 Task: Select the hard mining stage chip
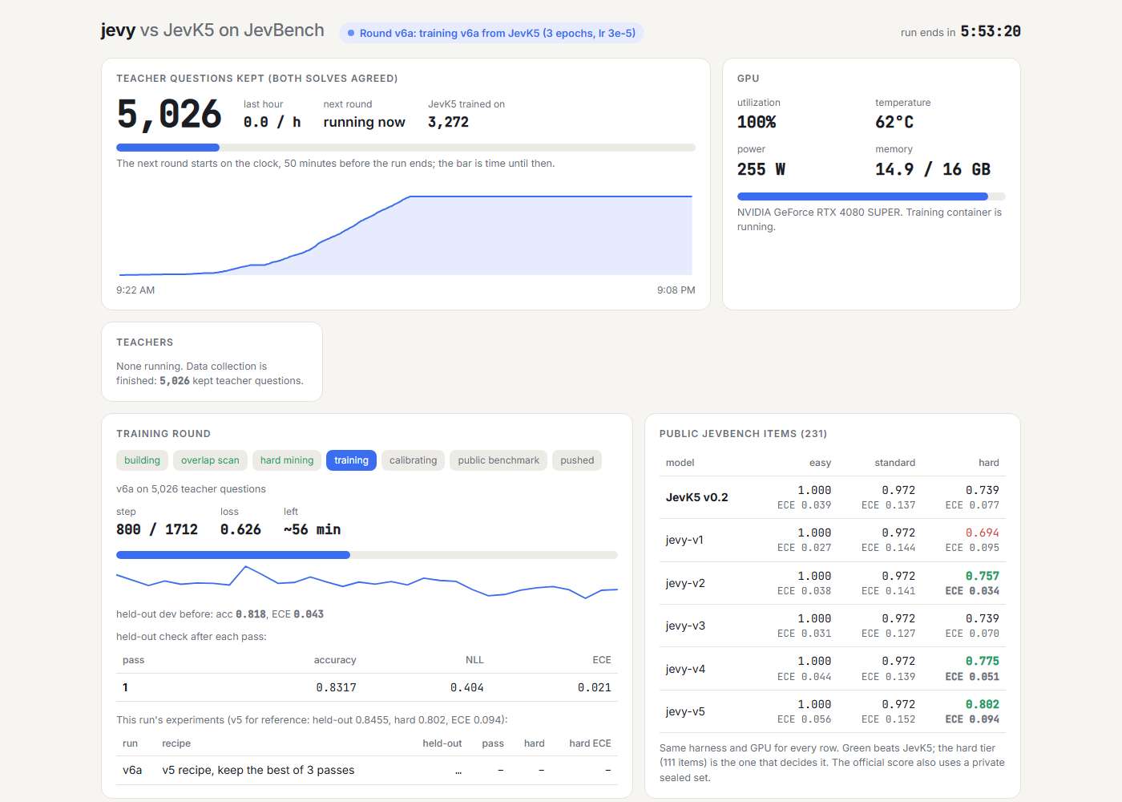point(287,460)
